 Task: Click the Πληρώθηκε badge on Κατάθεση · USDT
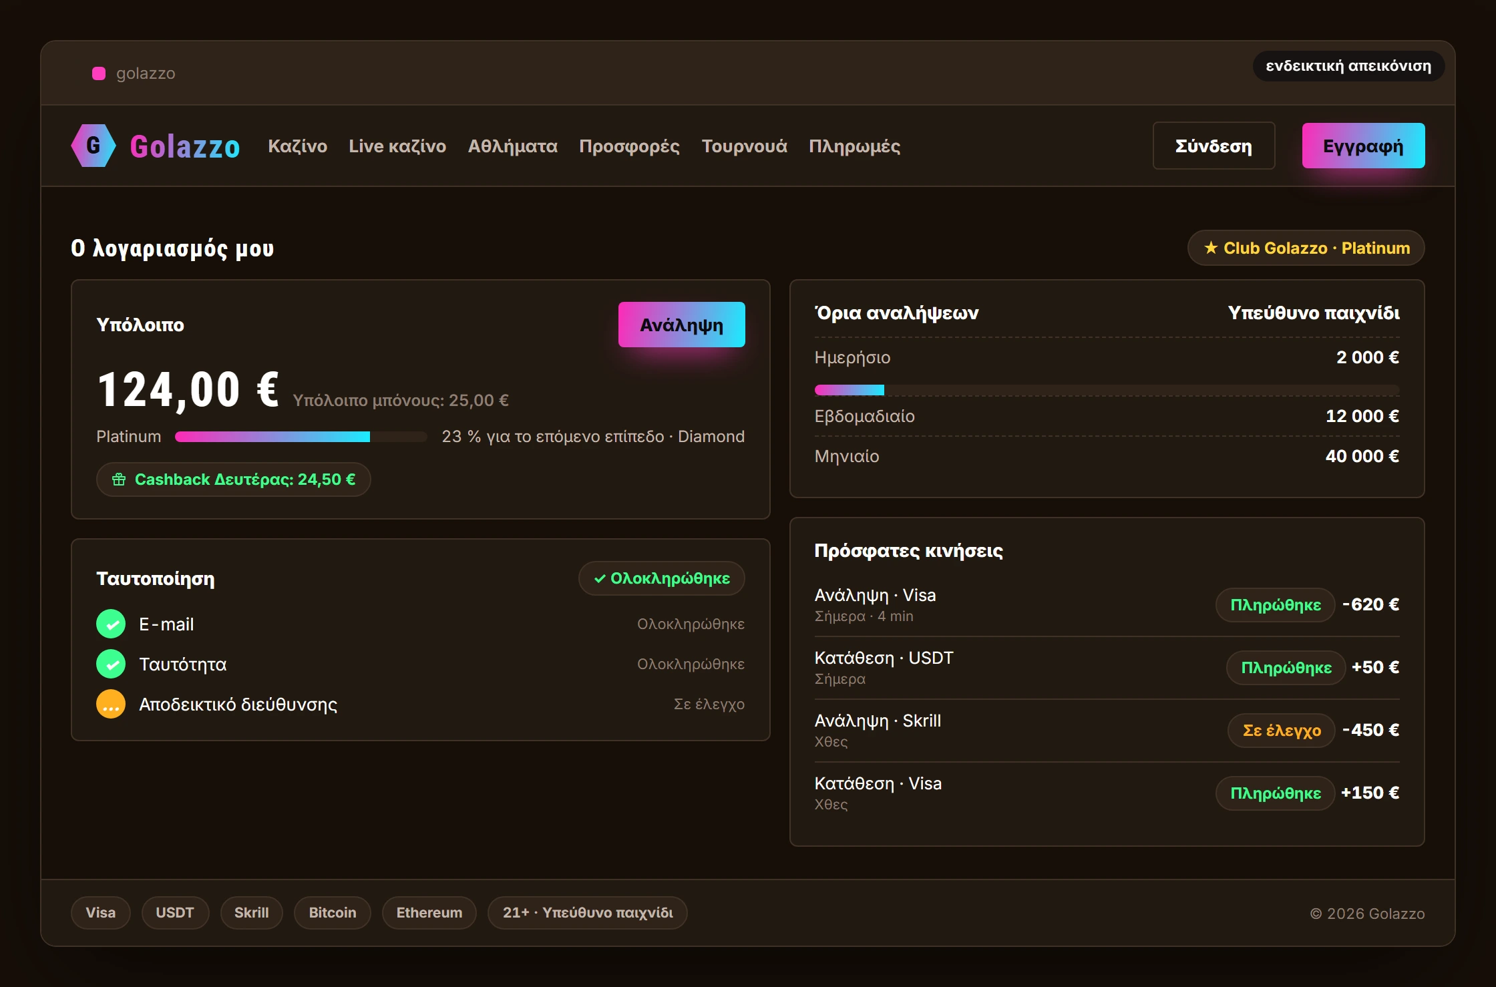1286,668
